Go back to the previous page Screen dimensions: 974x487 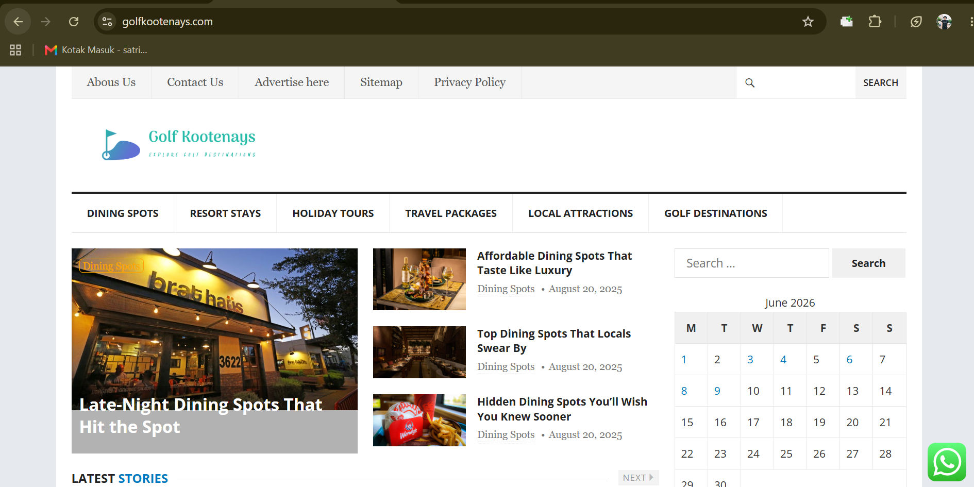click(18, 22)
